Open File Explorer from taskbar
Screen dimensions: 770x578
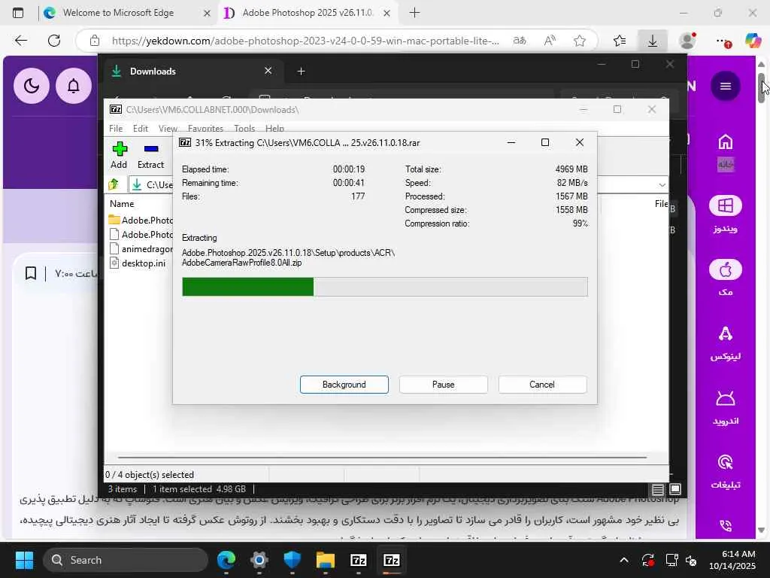pyautogui.click(x=325, y=560)
